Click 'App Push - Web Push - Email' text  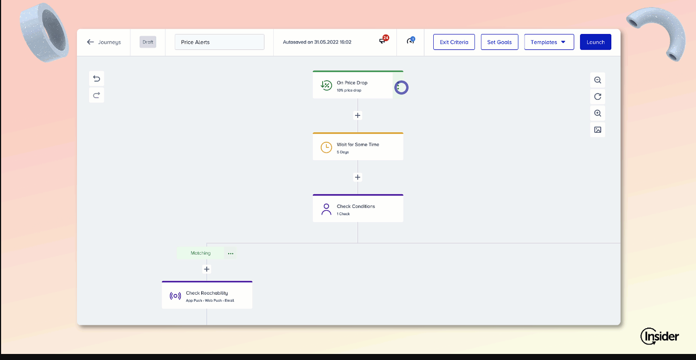pyautogui.click(x=210, y=300)
